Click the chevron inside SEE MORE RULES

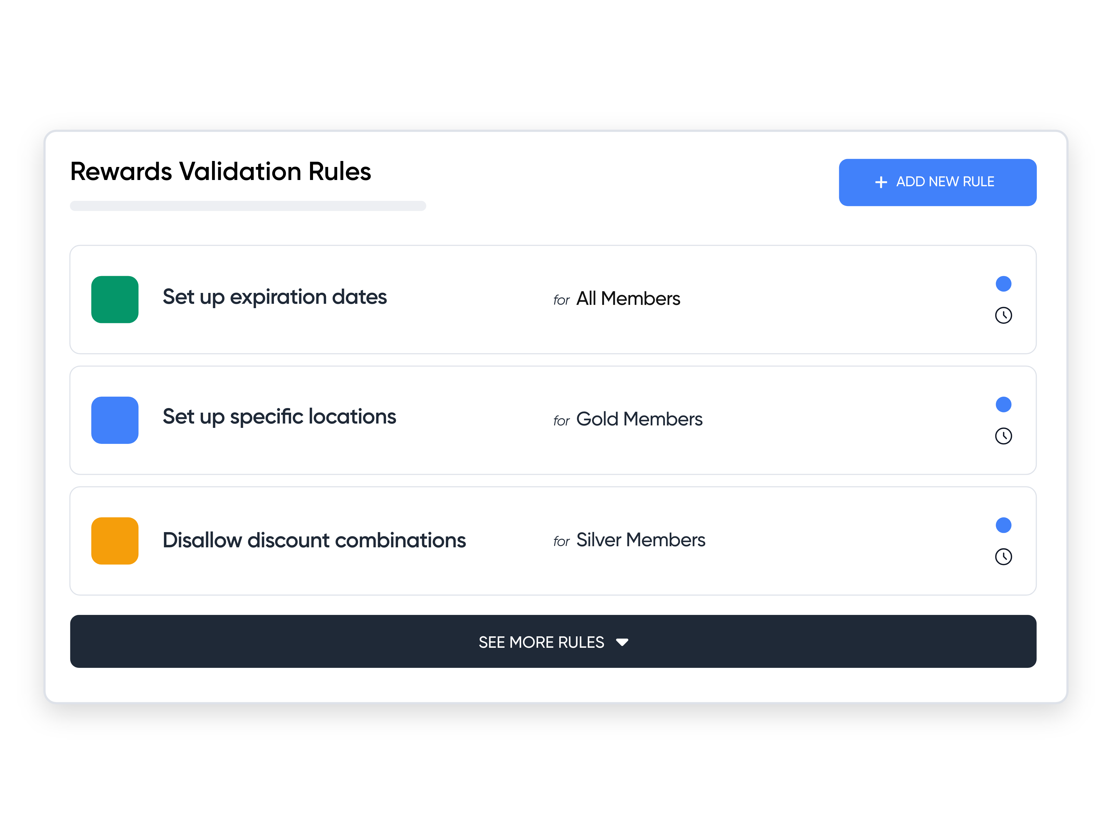pyautogui.click(x=622, y=642)
